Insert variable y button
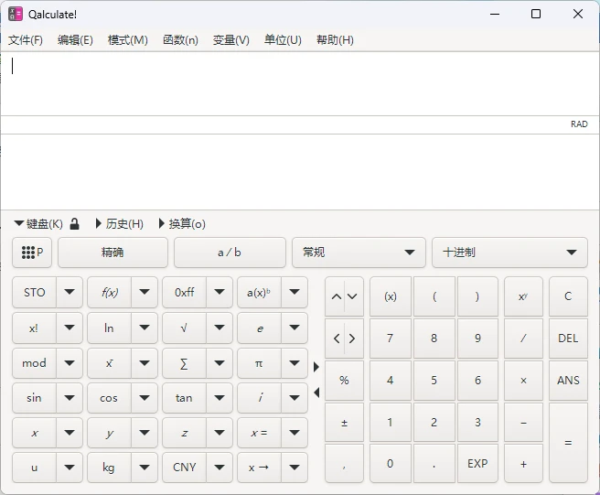The width and height of the screenshot is (600, 495). pos(110,433)
